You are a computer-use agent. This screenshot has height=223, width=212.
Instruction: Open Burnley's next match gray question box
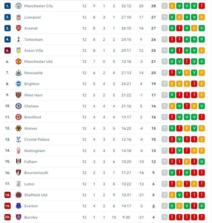click(165, 217)
